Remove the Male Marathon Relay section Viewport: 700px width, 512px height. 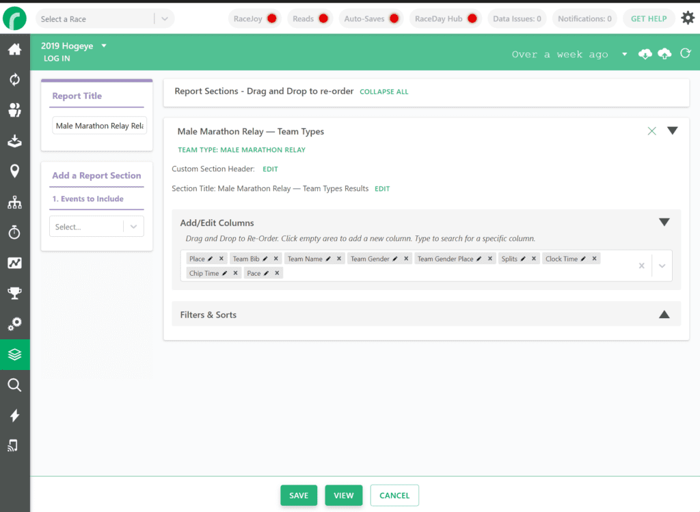coord(651,130)
